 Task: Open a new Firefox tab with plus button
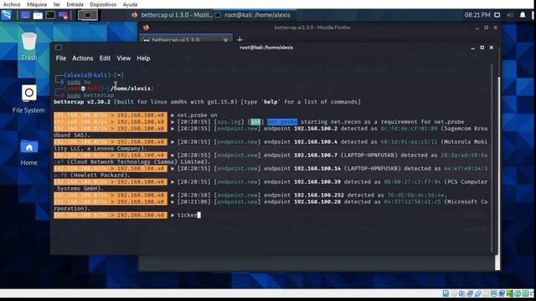(240, 39)
